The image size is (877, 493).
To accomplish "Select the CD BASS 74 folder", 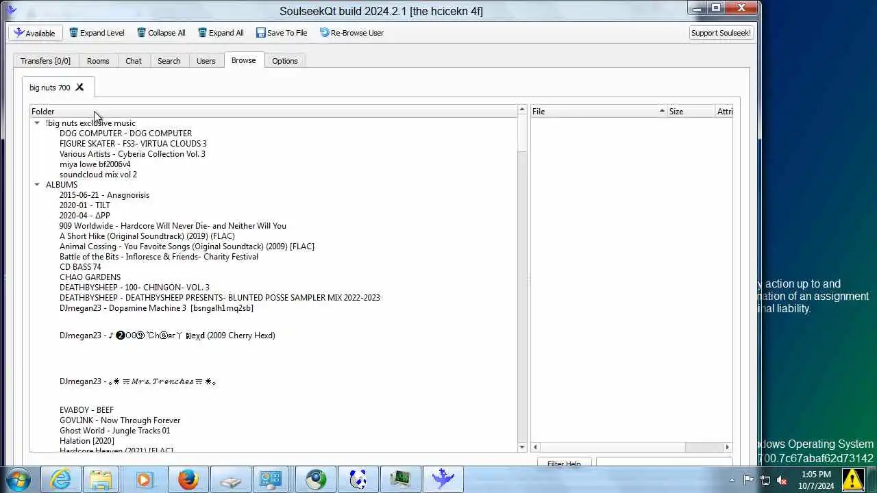I will click(x=80, y=267).
